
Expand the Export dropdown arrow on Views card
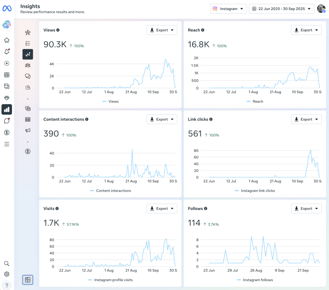172,30
